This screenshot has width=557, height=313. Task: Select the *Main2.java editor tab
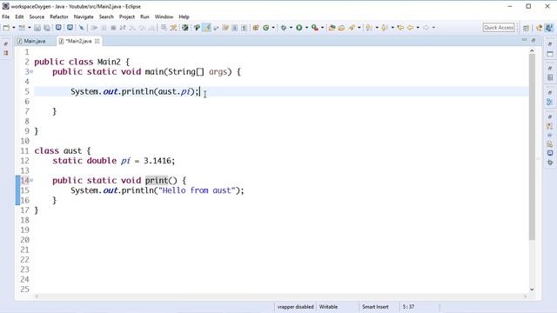tap(78, 41)
